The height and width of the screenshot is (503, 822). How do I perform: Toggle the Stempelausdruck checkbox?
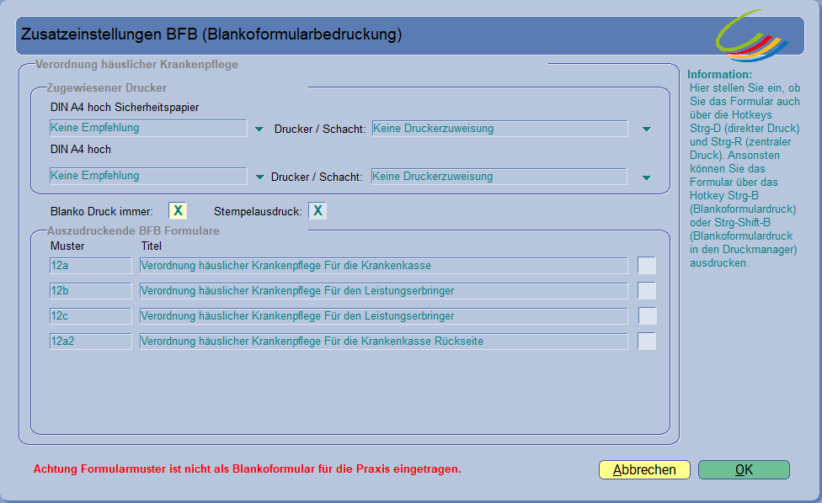point(318,211)
